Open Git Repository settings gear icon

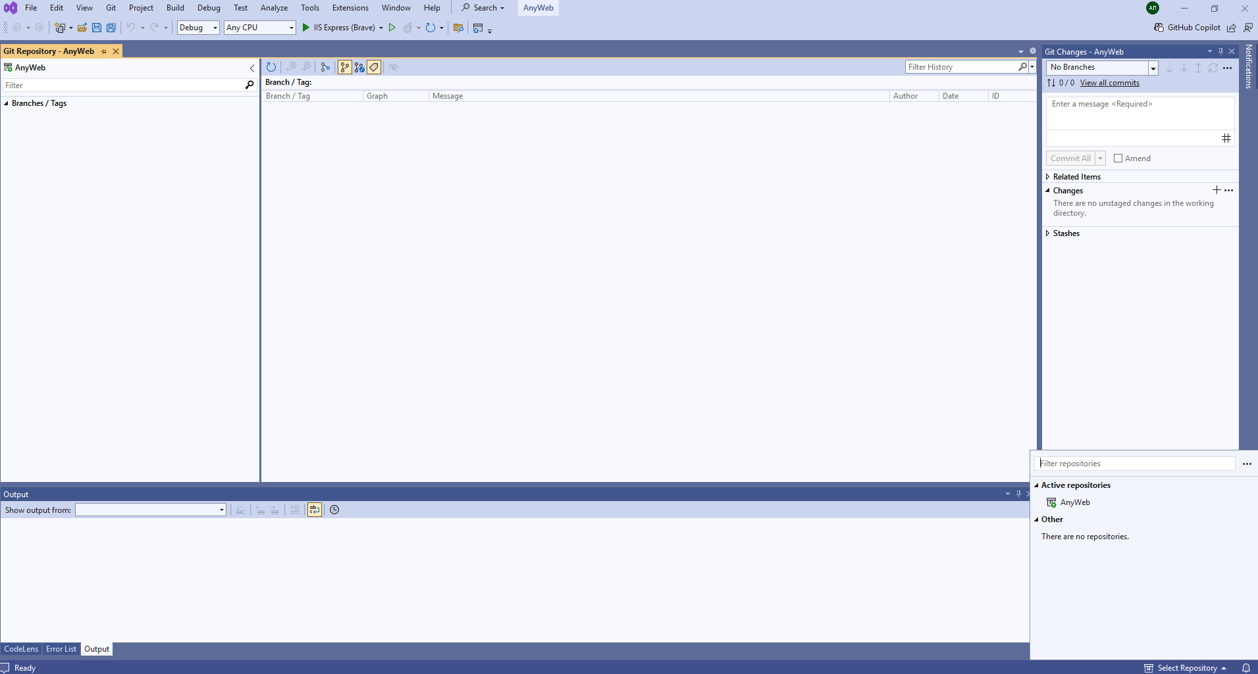tap(1033, 51)
